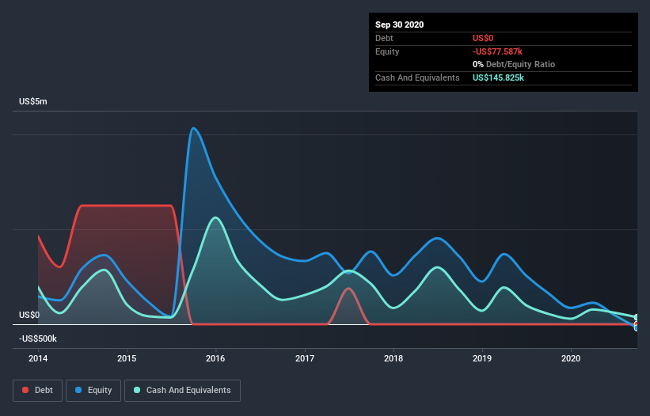Click the -US$500k y-axis label
This screenshot has width=650, height=416.
pyautogui.click(x=38, y=339)
